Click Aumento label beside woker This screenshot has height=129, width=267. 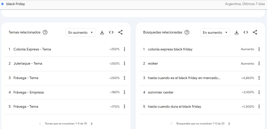[247, 63]
